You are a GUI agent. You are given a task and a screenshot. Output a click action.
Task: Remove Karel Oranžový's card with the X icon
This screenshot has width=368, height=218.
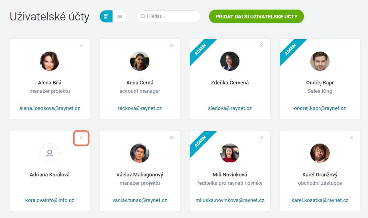352,138
